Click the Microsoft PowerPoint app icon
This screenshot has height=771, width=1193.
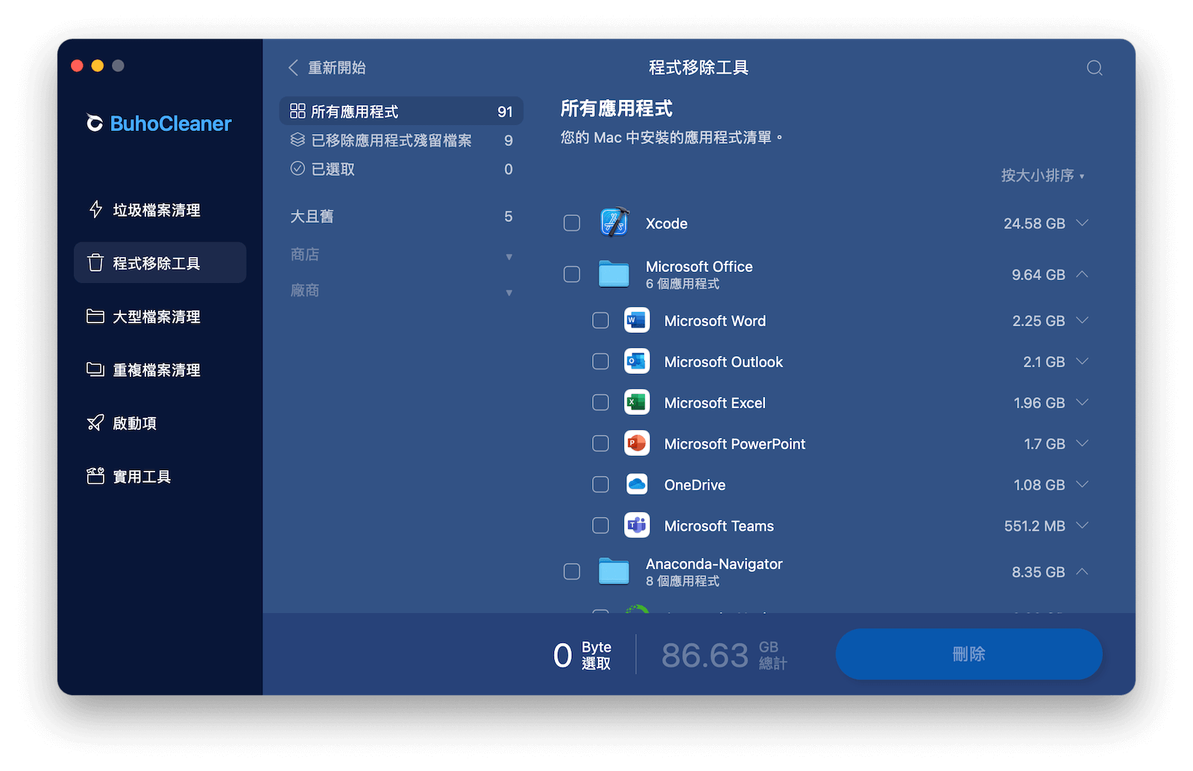tap(637, 443)
